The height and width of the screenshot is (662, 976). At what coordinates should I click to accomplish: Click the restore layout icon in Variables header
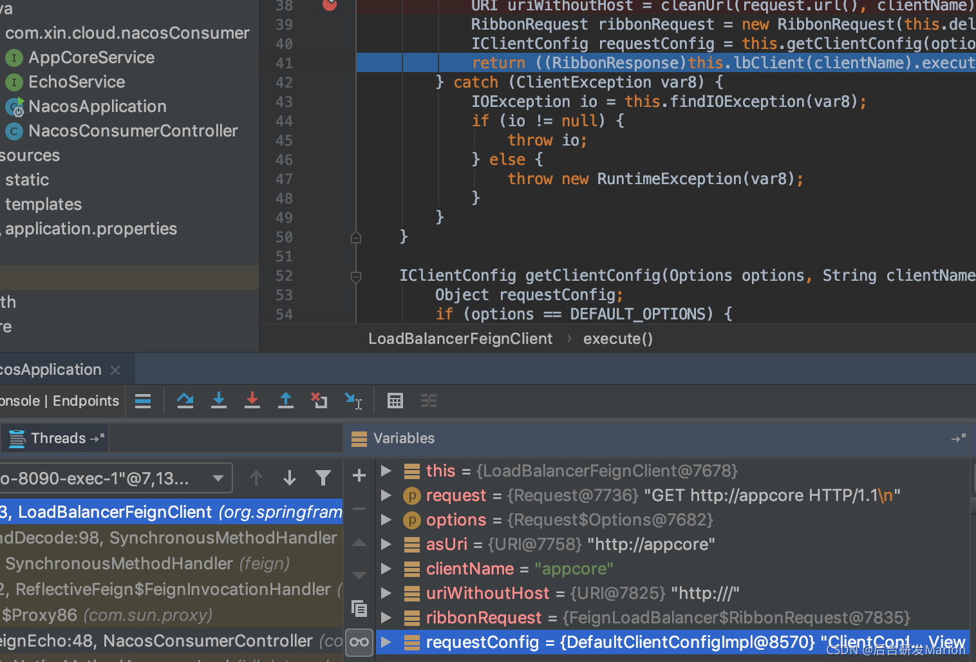click(x=959, y=439)
